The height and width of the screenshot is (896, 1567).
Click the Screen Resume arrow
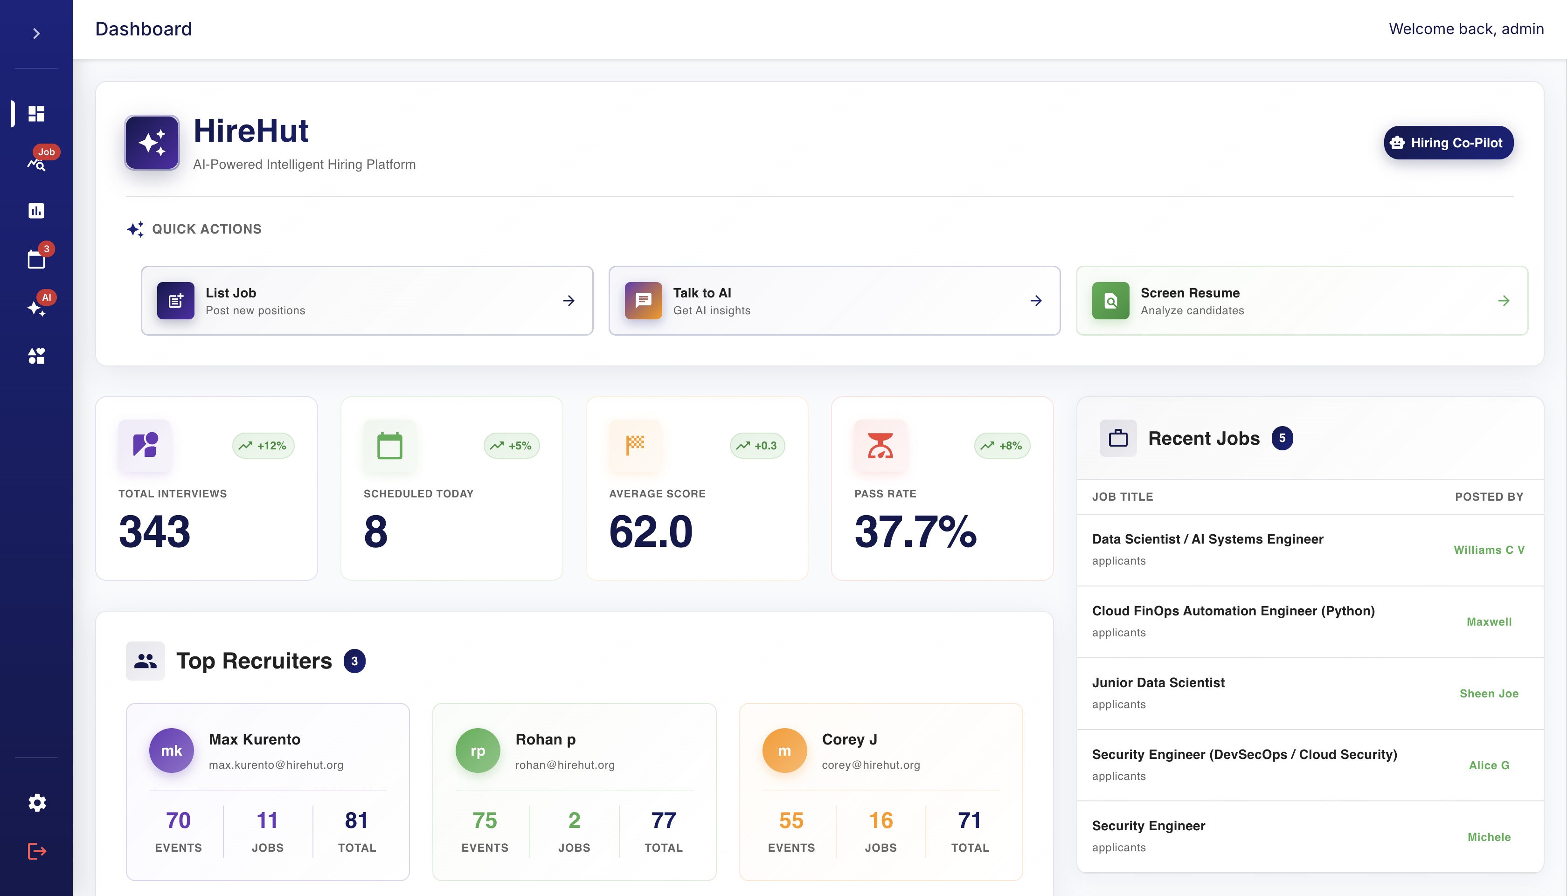pyautogui.click(x=1503, y=301)
